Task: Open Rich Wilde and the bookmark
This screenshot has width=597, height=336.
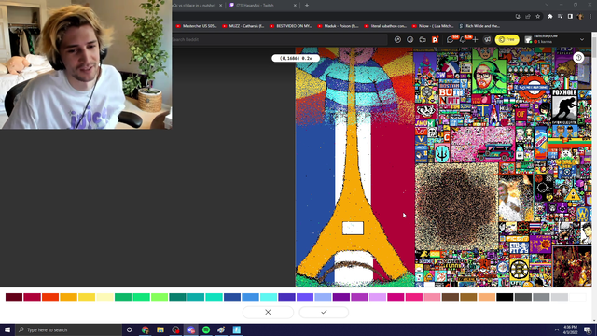Action: click(479, 26)
